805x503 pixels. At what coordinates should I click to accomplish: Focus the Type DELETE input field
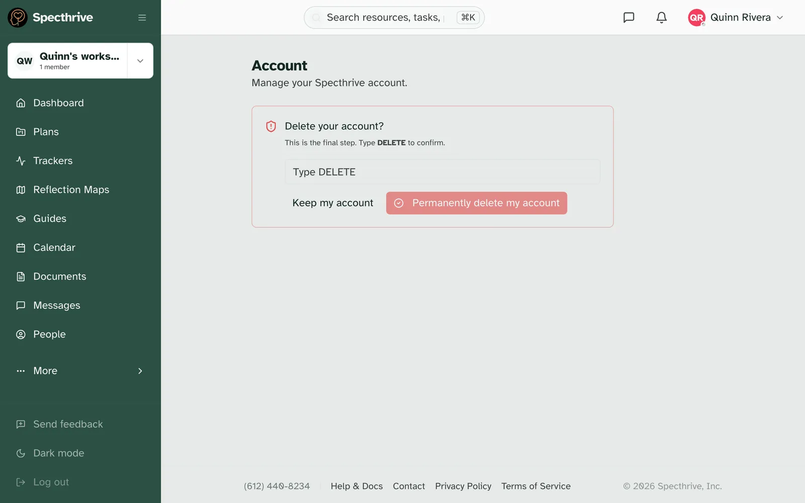click(443, 172)
